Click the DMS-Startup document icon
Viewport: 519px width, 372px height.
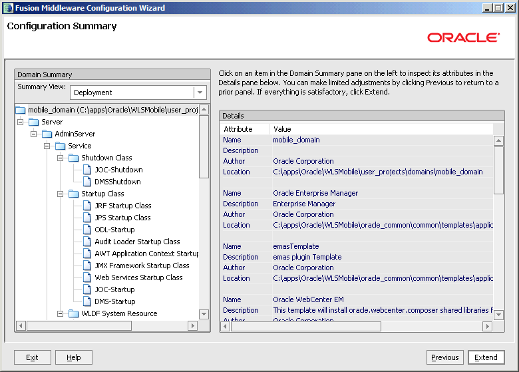coord(87,301)
